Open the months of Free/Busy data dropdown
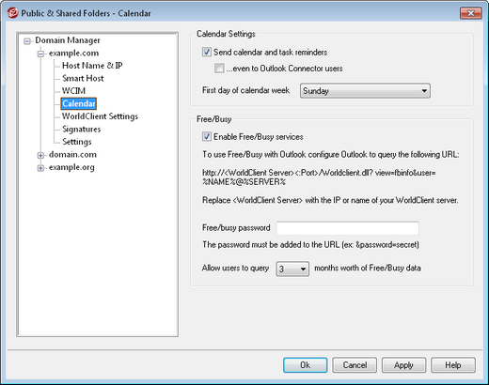The image size is (489, 385). pyautogui.click(x=292, y=269)
